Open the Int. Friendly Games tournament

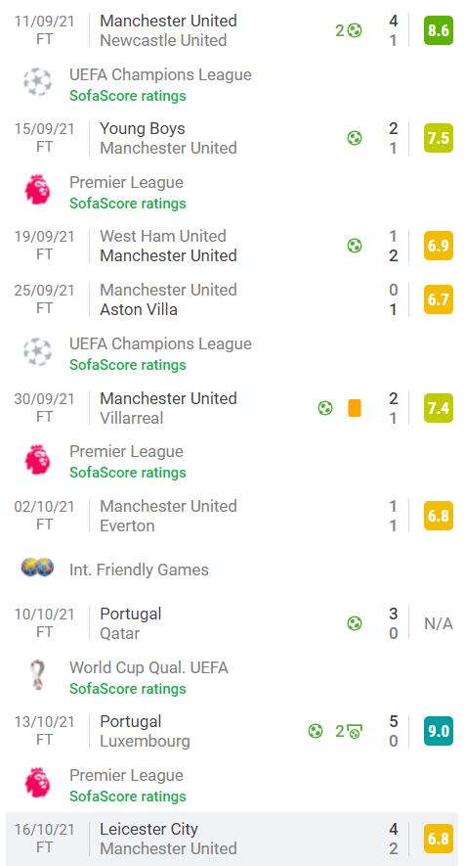coord(139,570)
